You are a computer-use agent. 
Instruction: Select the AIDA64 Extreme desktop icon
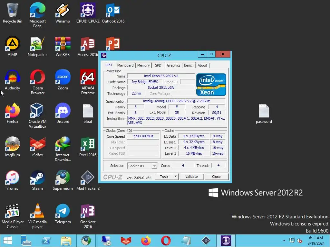point(88,82)
